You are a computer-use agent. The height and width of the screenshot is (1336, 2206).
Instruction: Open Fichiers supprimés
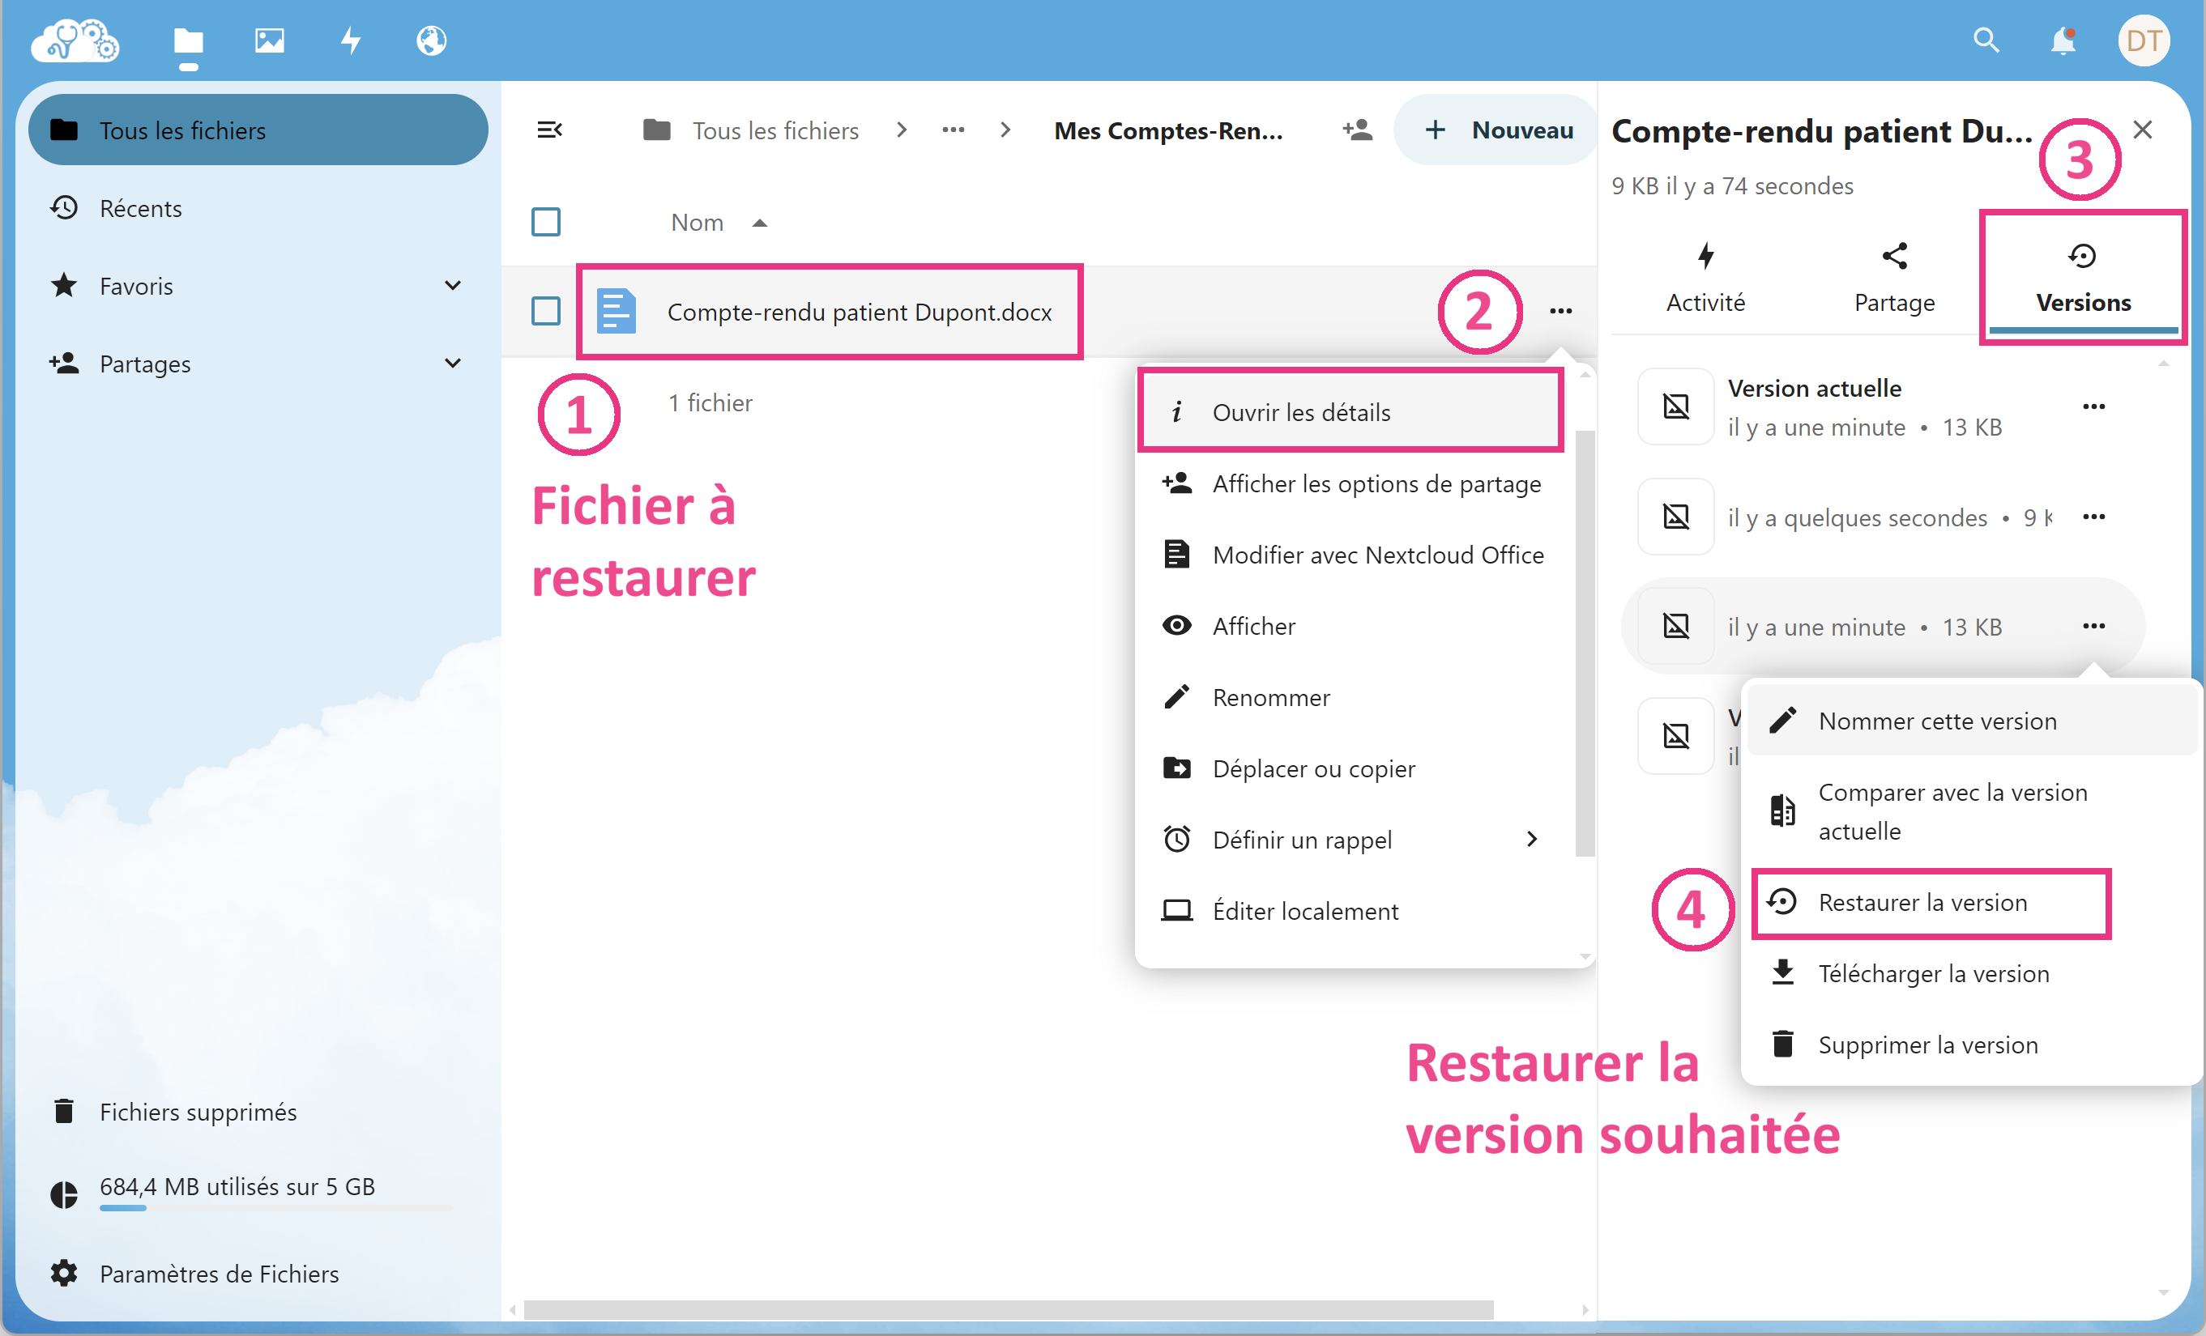pyautogui.click(x=258, y=1113)
